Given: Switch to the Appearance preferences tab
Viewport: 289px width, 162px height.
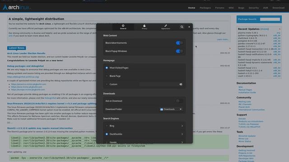Looking at the screenshot, I should [x=166, y=27].
